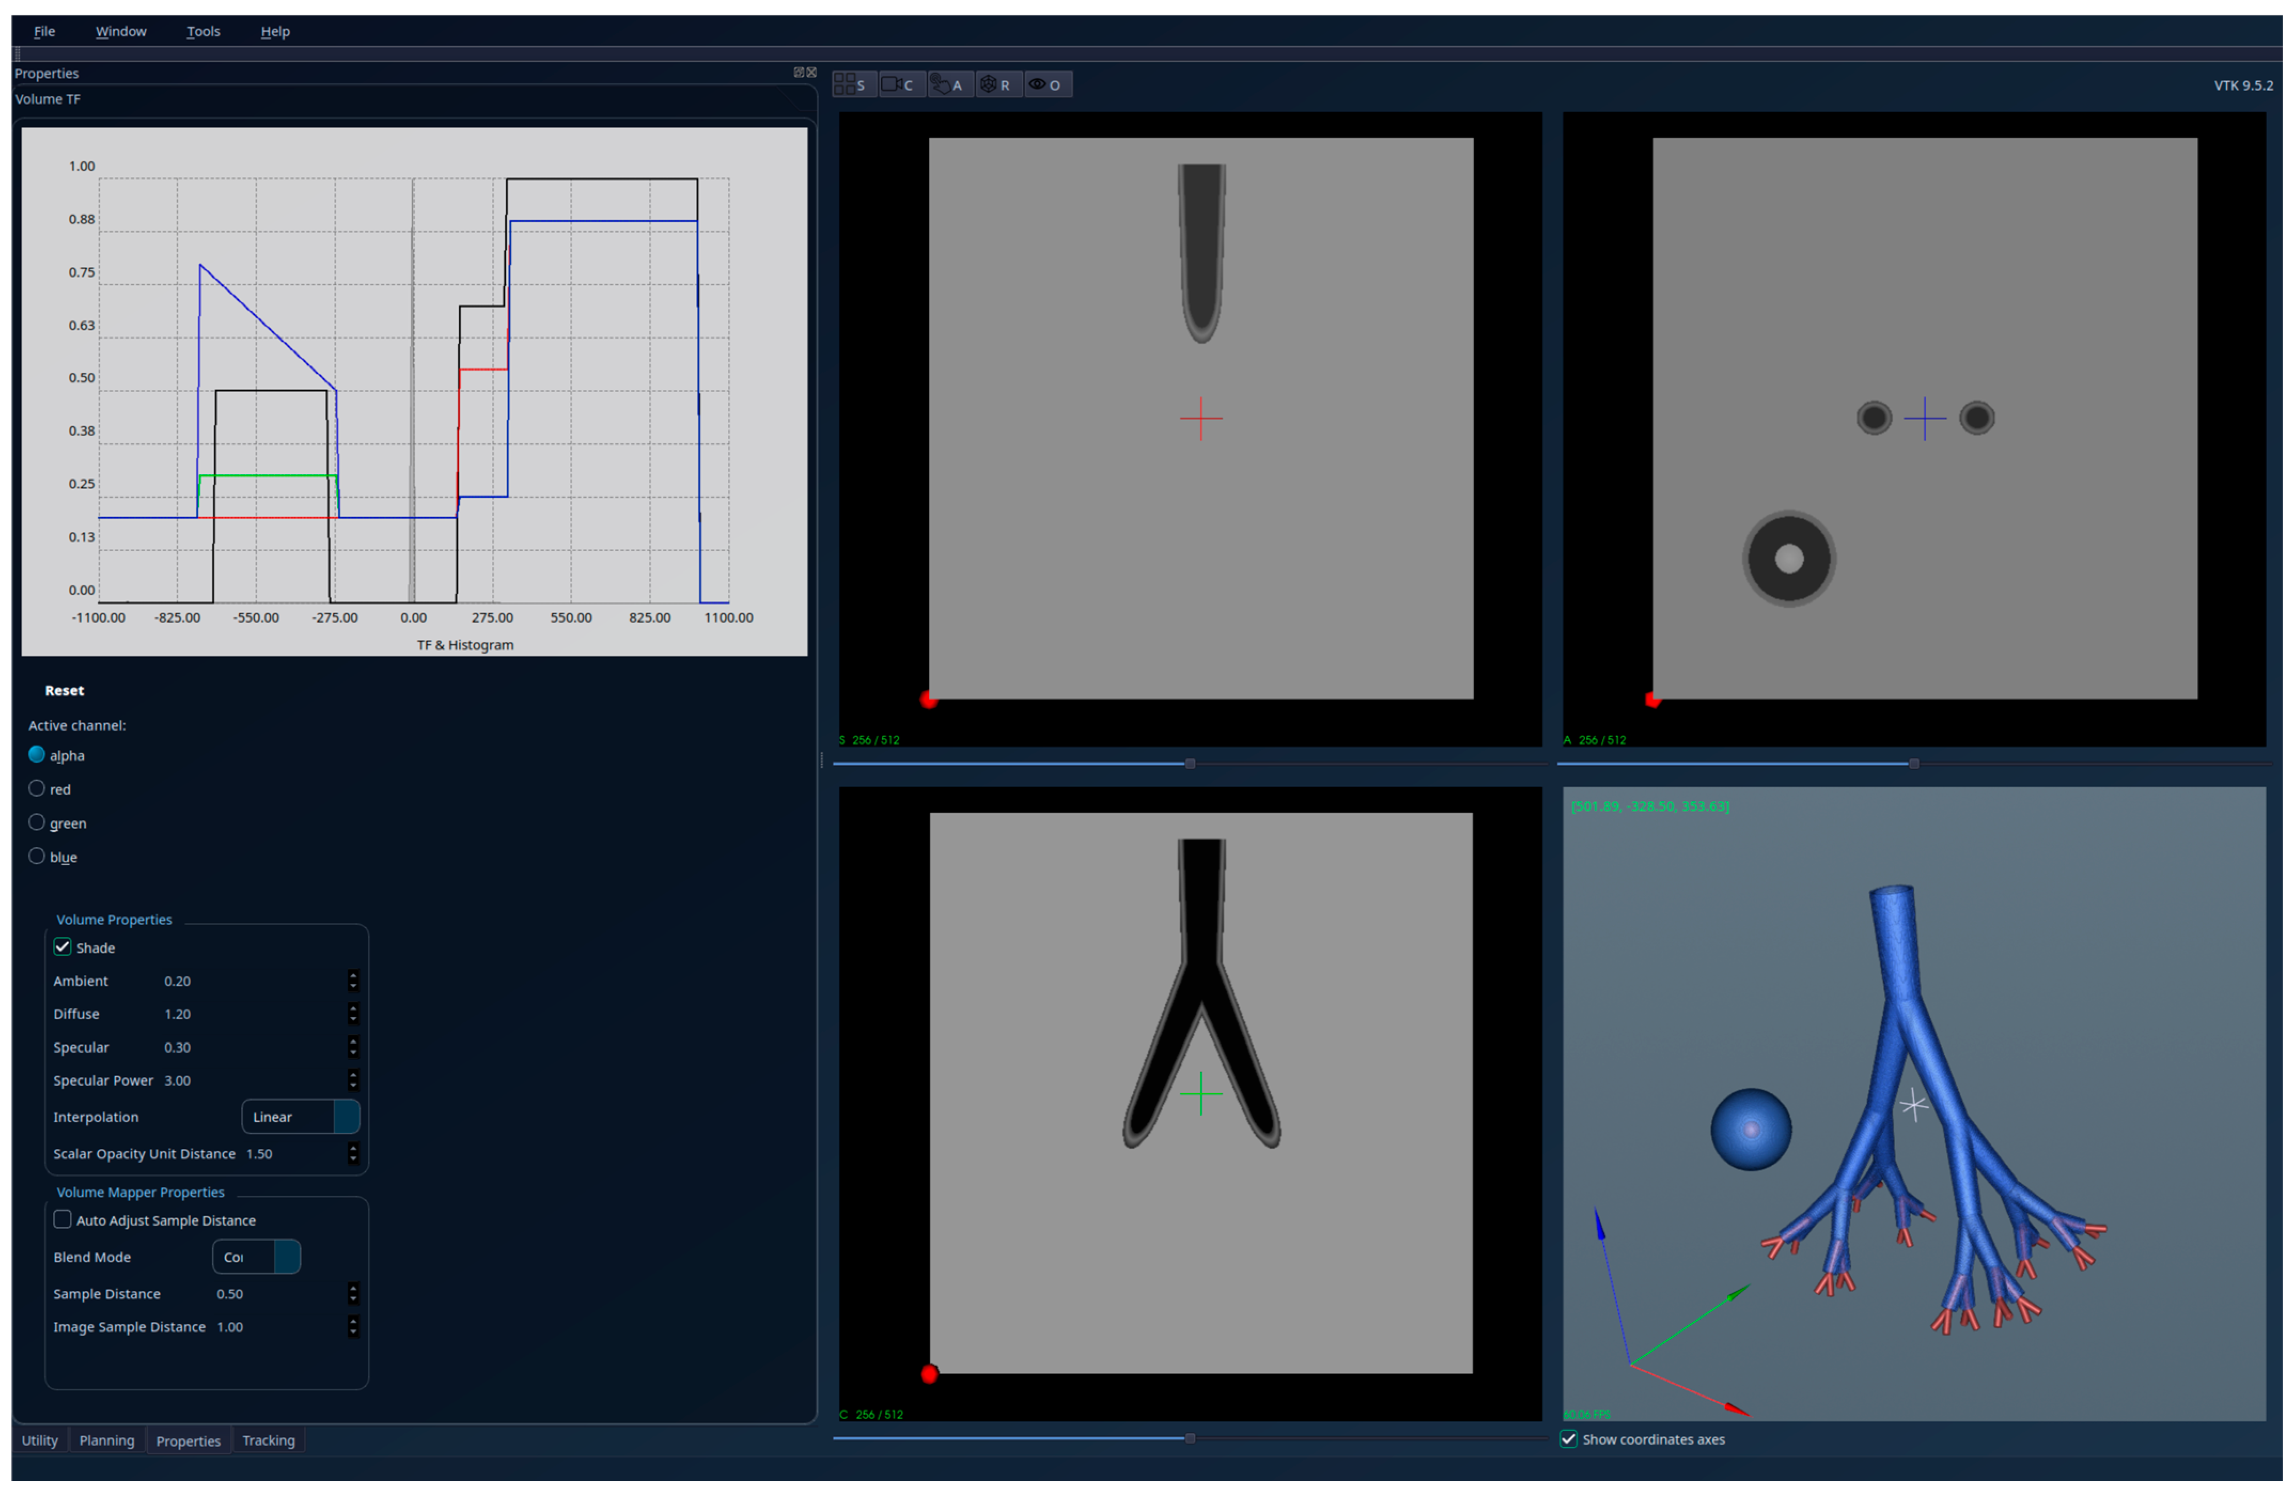
Task: Open the Interpolation Linear dropdown
Action: [300, 1117]
